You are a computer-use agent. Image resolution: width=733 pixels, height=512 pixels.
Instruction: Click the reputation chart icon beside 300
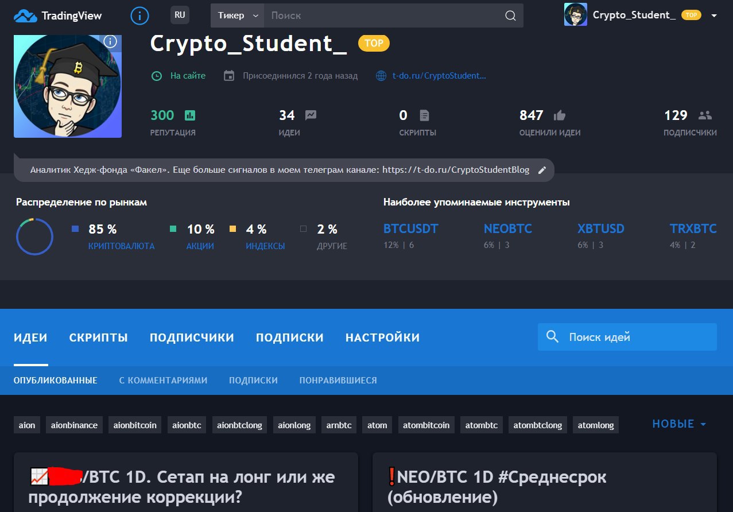[x=189, y=115]
